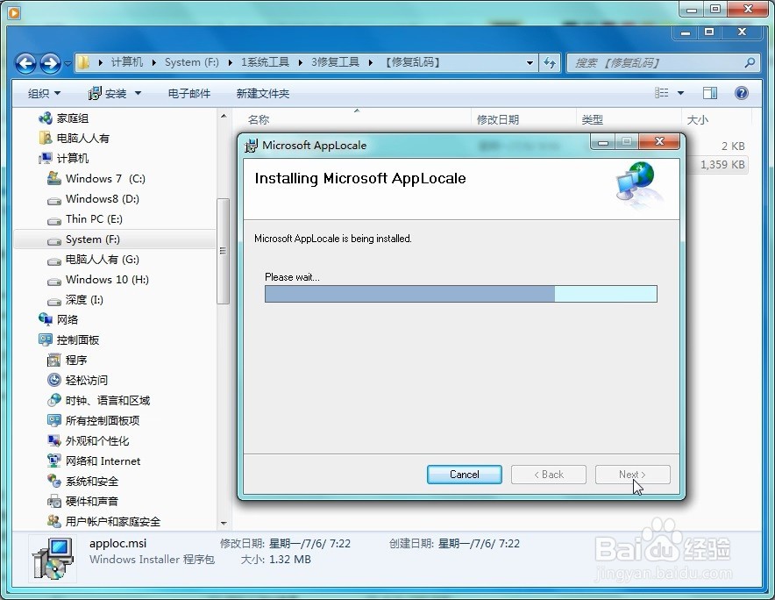Select System (F:) in the address breadcrumb
This screenshot has height=600, width=775.
point(192,62)
